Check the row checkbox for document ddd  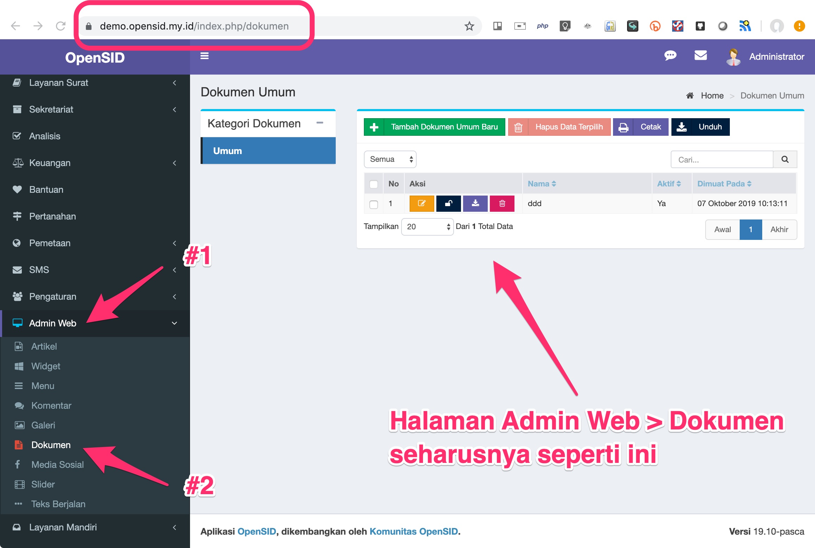click(x=373, y=204)
